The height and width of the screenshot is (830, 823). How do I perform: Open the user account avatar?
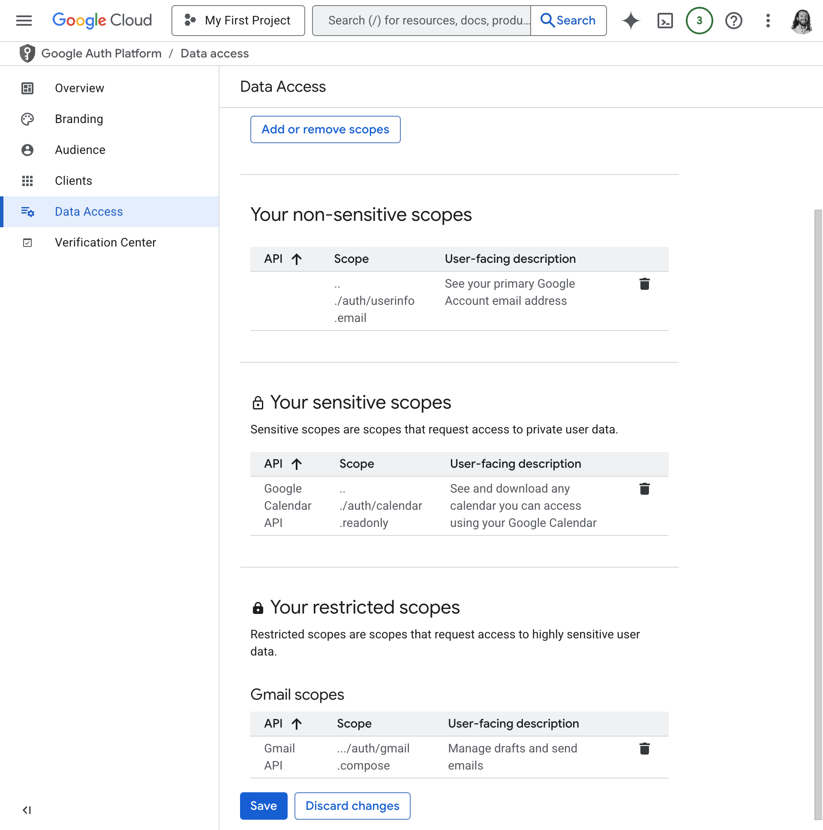click(x=801, y=20)
